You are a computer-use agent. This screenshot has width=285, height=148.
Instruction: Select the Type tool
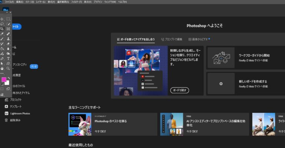8,59
